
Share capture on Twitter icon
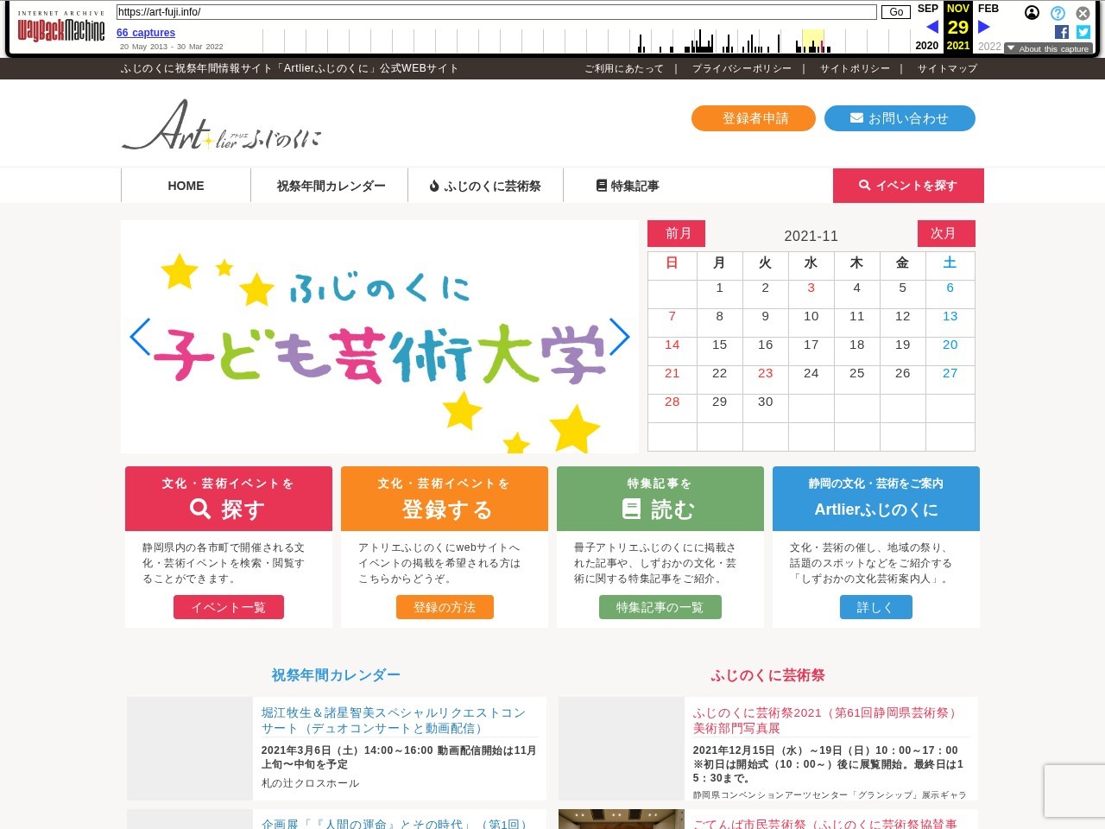(1083, 32)
